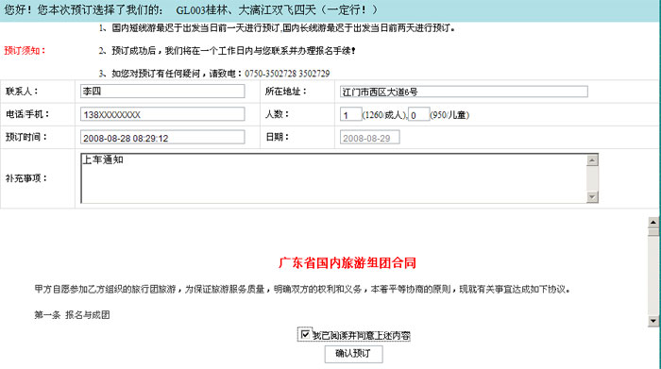Click the contract panel scroll down arrow
Viewport: 661px width, 369px height.
click(653, 321)
